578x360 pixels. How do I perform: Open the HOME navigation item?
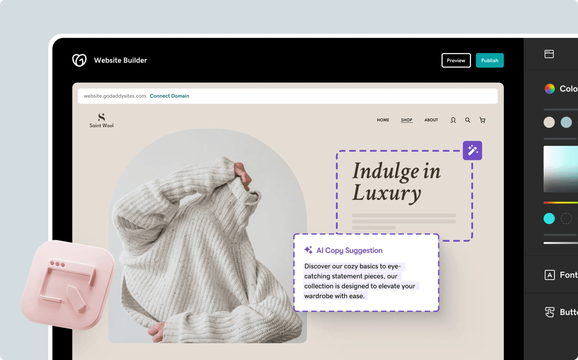tap(383, 120)
